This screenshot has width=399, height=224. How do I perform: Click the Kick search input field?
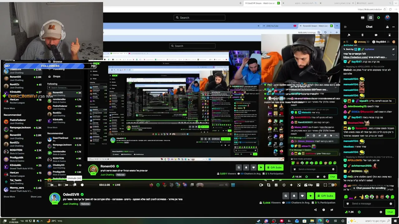199,17
